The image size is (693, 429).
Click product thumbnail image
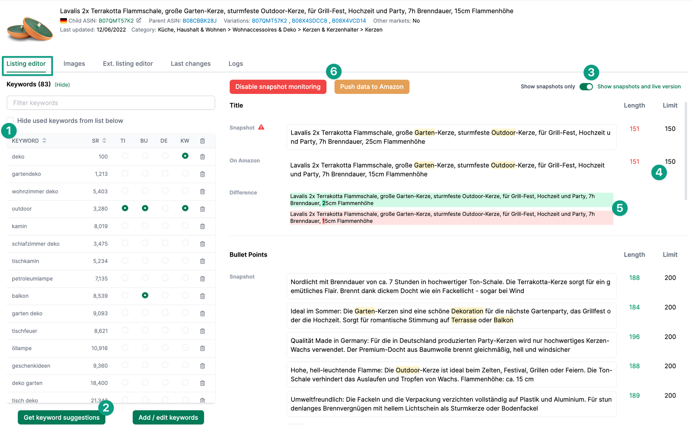tap(30, 29)
